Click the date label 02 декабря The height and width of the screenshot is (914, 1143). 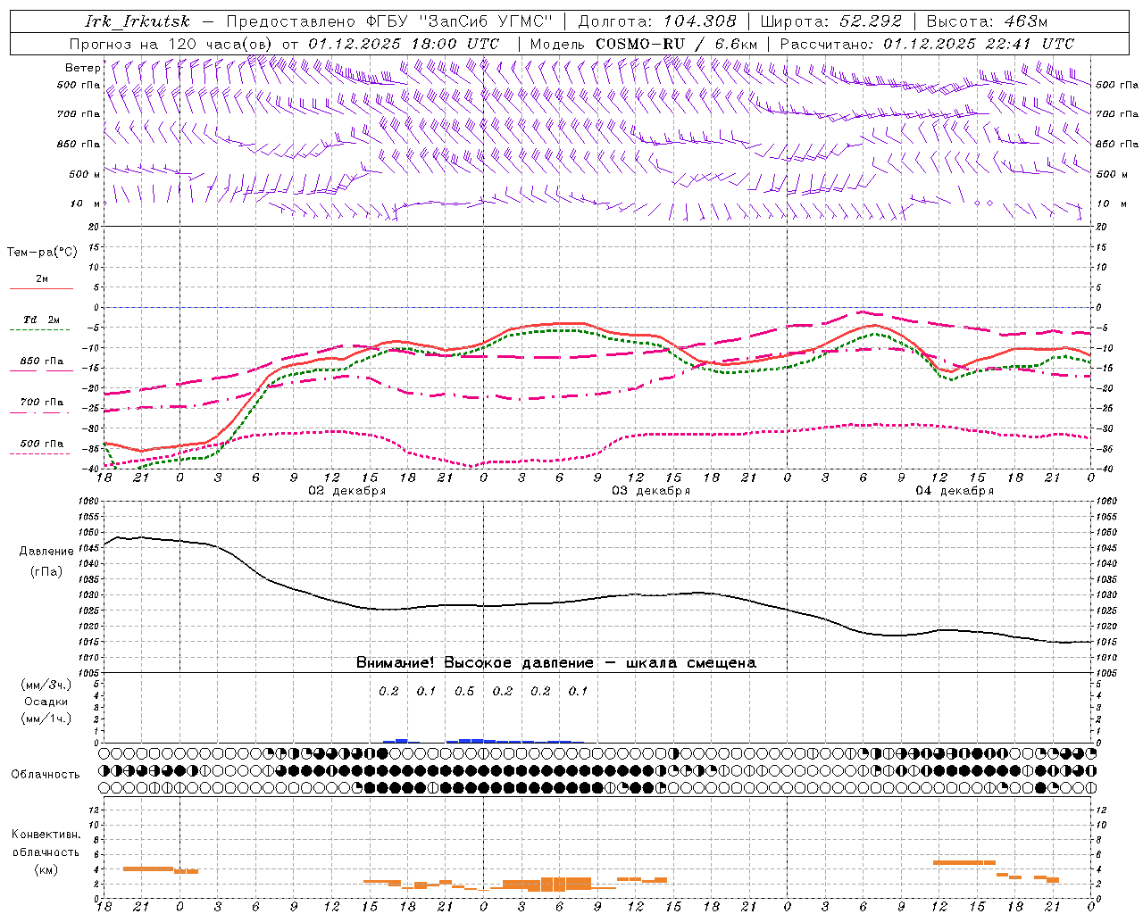pyautogui.click(x=347, y=491)
